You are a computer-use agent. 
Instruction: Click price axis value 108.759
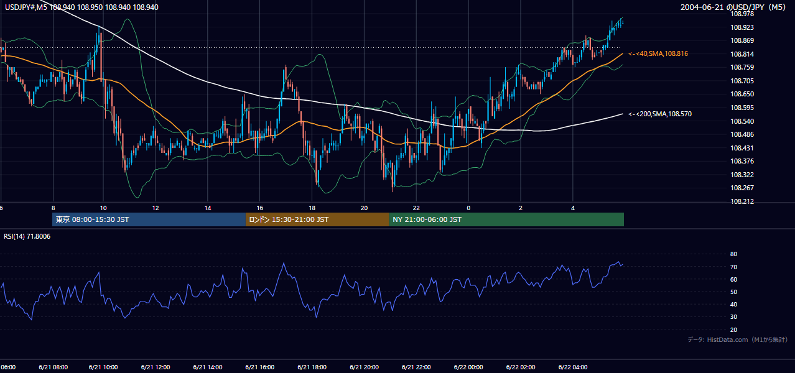coord(743,67)
